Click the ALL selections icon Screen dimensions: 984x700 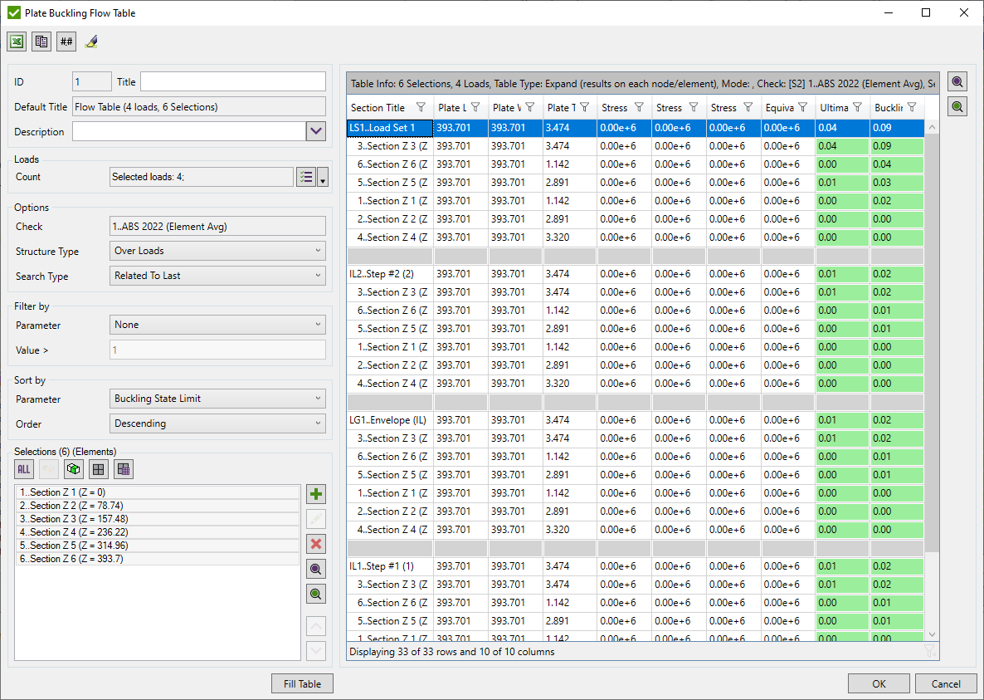[x=23, y=468]
